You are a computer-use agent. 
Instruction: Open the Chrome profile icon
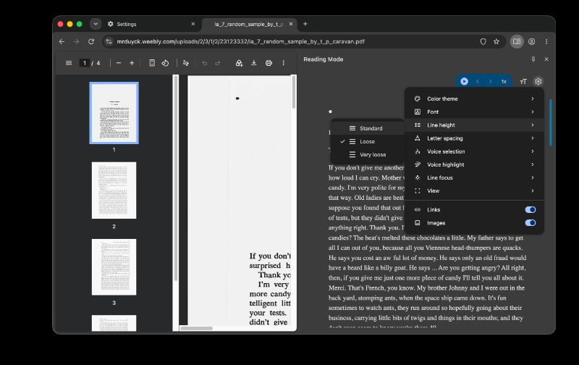(x=531, y=42)
